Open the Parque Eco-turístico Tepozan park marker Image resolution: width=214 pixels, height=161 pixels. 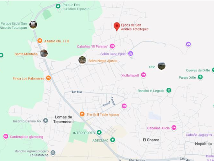[58, 6]
